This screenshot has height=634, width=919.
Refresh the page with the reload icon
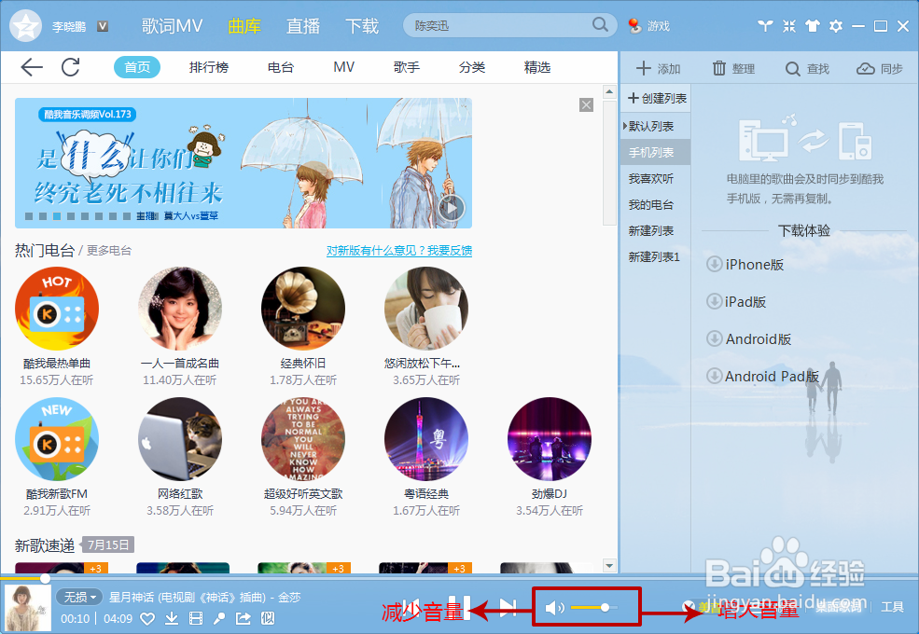coord(71,67)
